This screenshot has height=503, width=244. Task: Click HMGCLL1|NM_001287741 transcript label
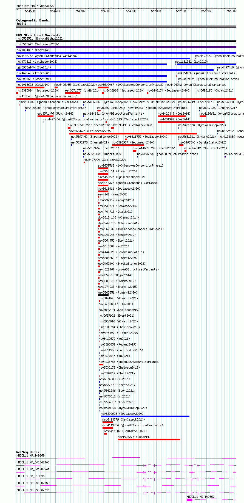tap(33, 469)
